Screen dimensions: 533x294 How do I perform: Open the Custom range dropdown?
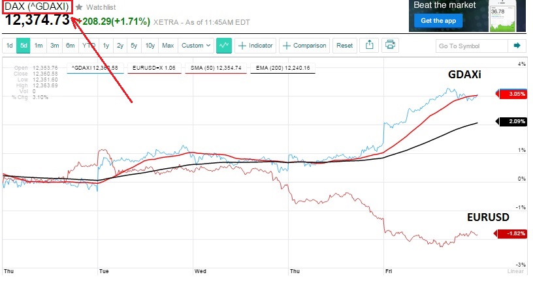click(x=196, y=46)
